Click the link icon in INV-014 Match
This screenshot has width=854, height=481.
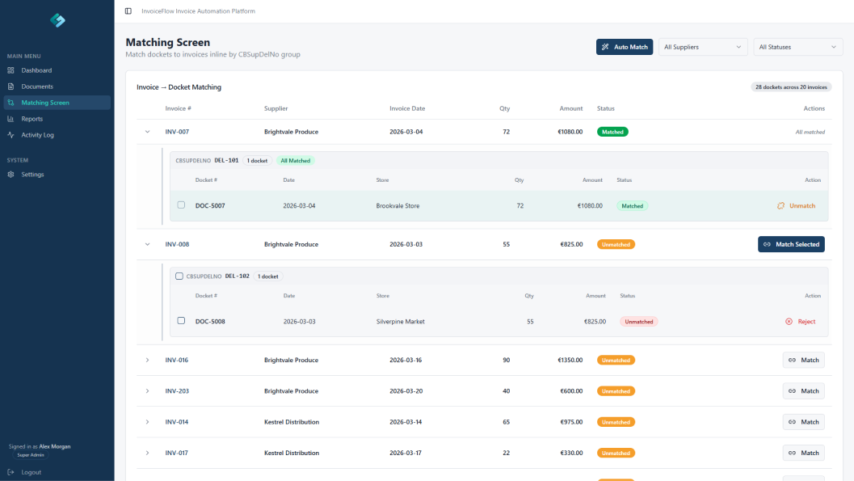click(792, 422)
